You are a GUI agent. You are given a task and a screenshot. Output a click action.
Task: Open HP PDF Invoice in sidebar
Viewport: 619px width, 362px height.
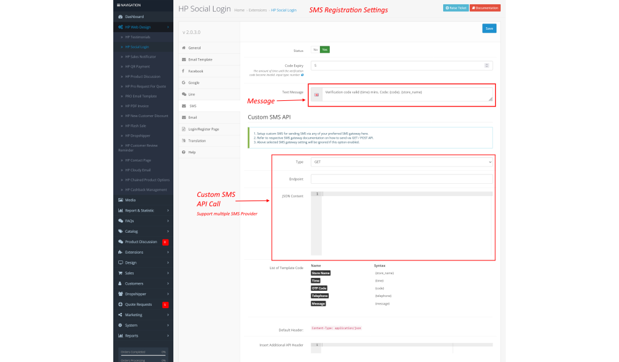(137, 106)
